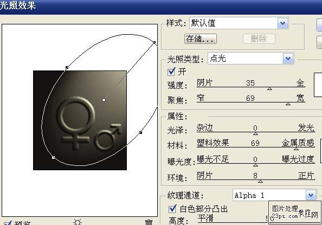This screenshot has width=322, height=225.
Task: Click the light color swatch beside 强度
Action: tap(318, 85)
